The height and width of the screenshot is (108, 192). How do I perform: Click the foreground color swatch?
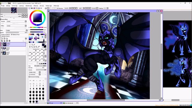click(43, 45)
